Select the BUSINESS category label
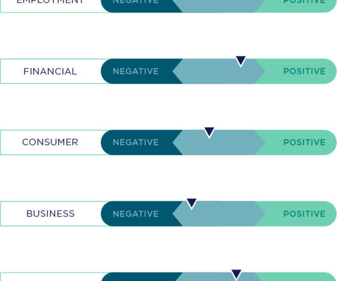Image resolution: width=337 pixels, height=281 pixels. [x=50, y=214]
